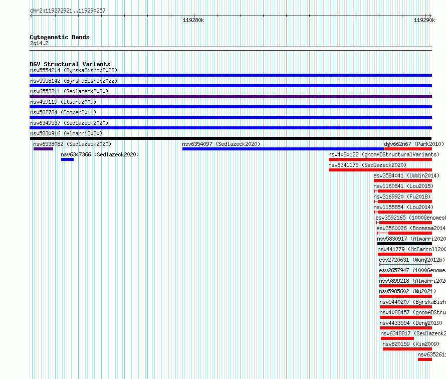Select nsv1155854 (Lou2014) label
Image resolution: width=446 pixels, height=379 pixels.
(403, 207)
